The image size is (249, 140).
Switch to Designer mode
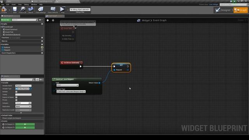tap(223, 10)
